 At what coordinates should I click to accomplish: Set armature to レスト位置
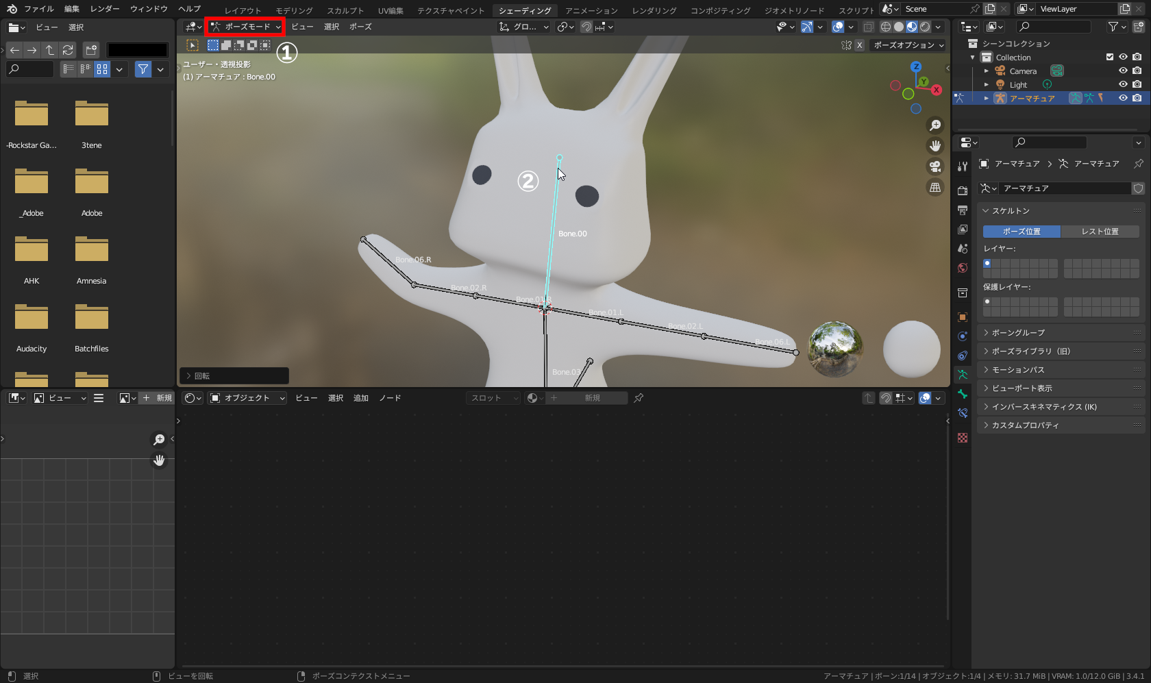(1100, 232)
